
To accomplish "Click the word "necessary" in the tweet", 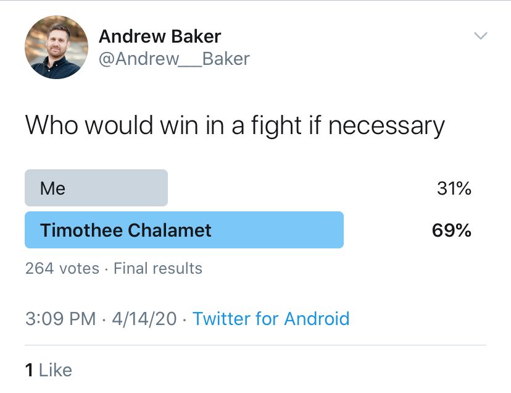I will [386, 125].
